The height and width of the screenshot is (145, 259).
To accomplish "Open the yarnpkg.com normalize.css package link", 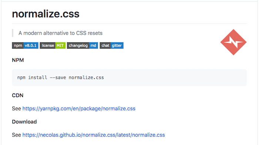I will click(x=79, y=109).
